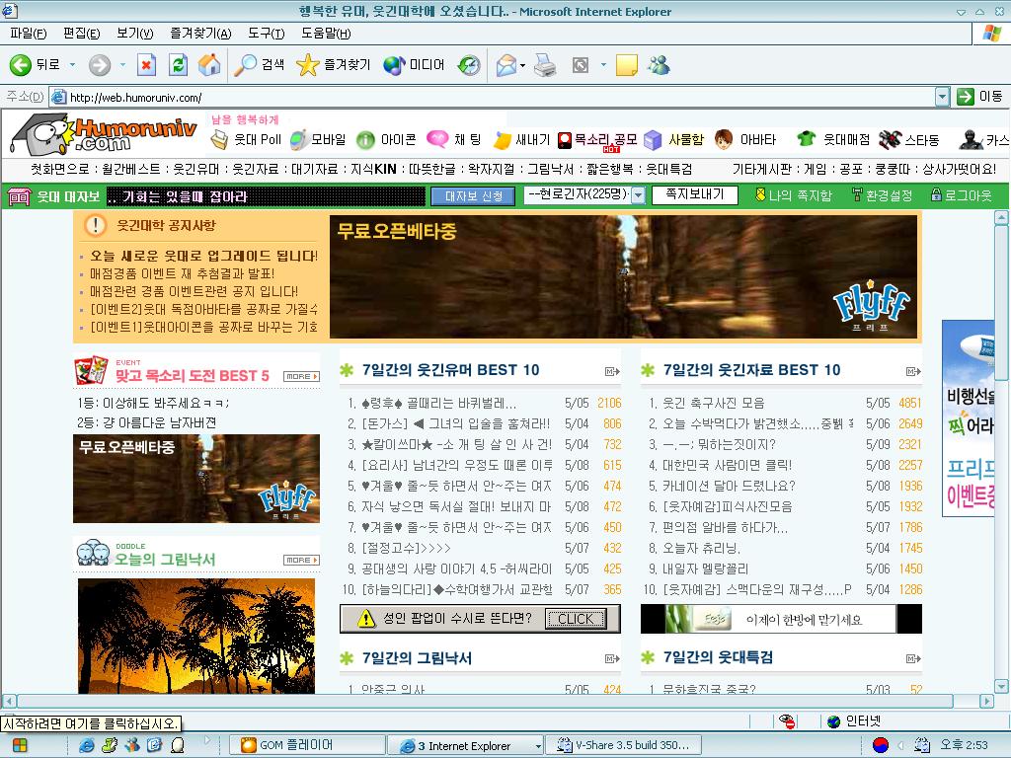1011x758 pixels.
Task: Open the 편집(E) menu
Action: 81,34
